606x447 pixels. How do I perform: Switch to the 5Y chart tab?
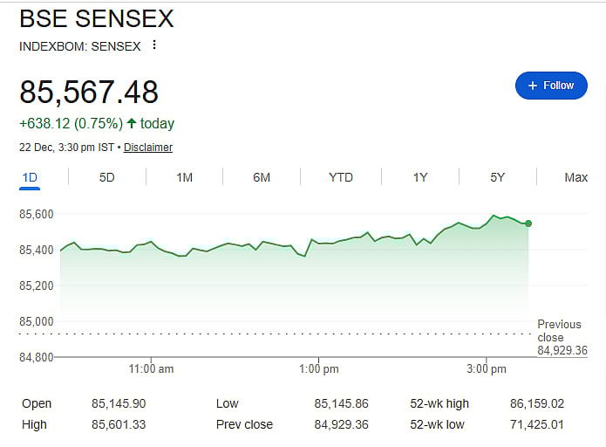(x=497, y=177)
